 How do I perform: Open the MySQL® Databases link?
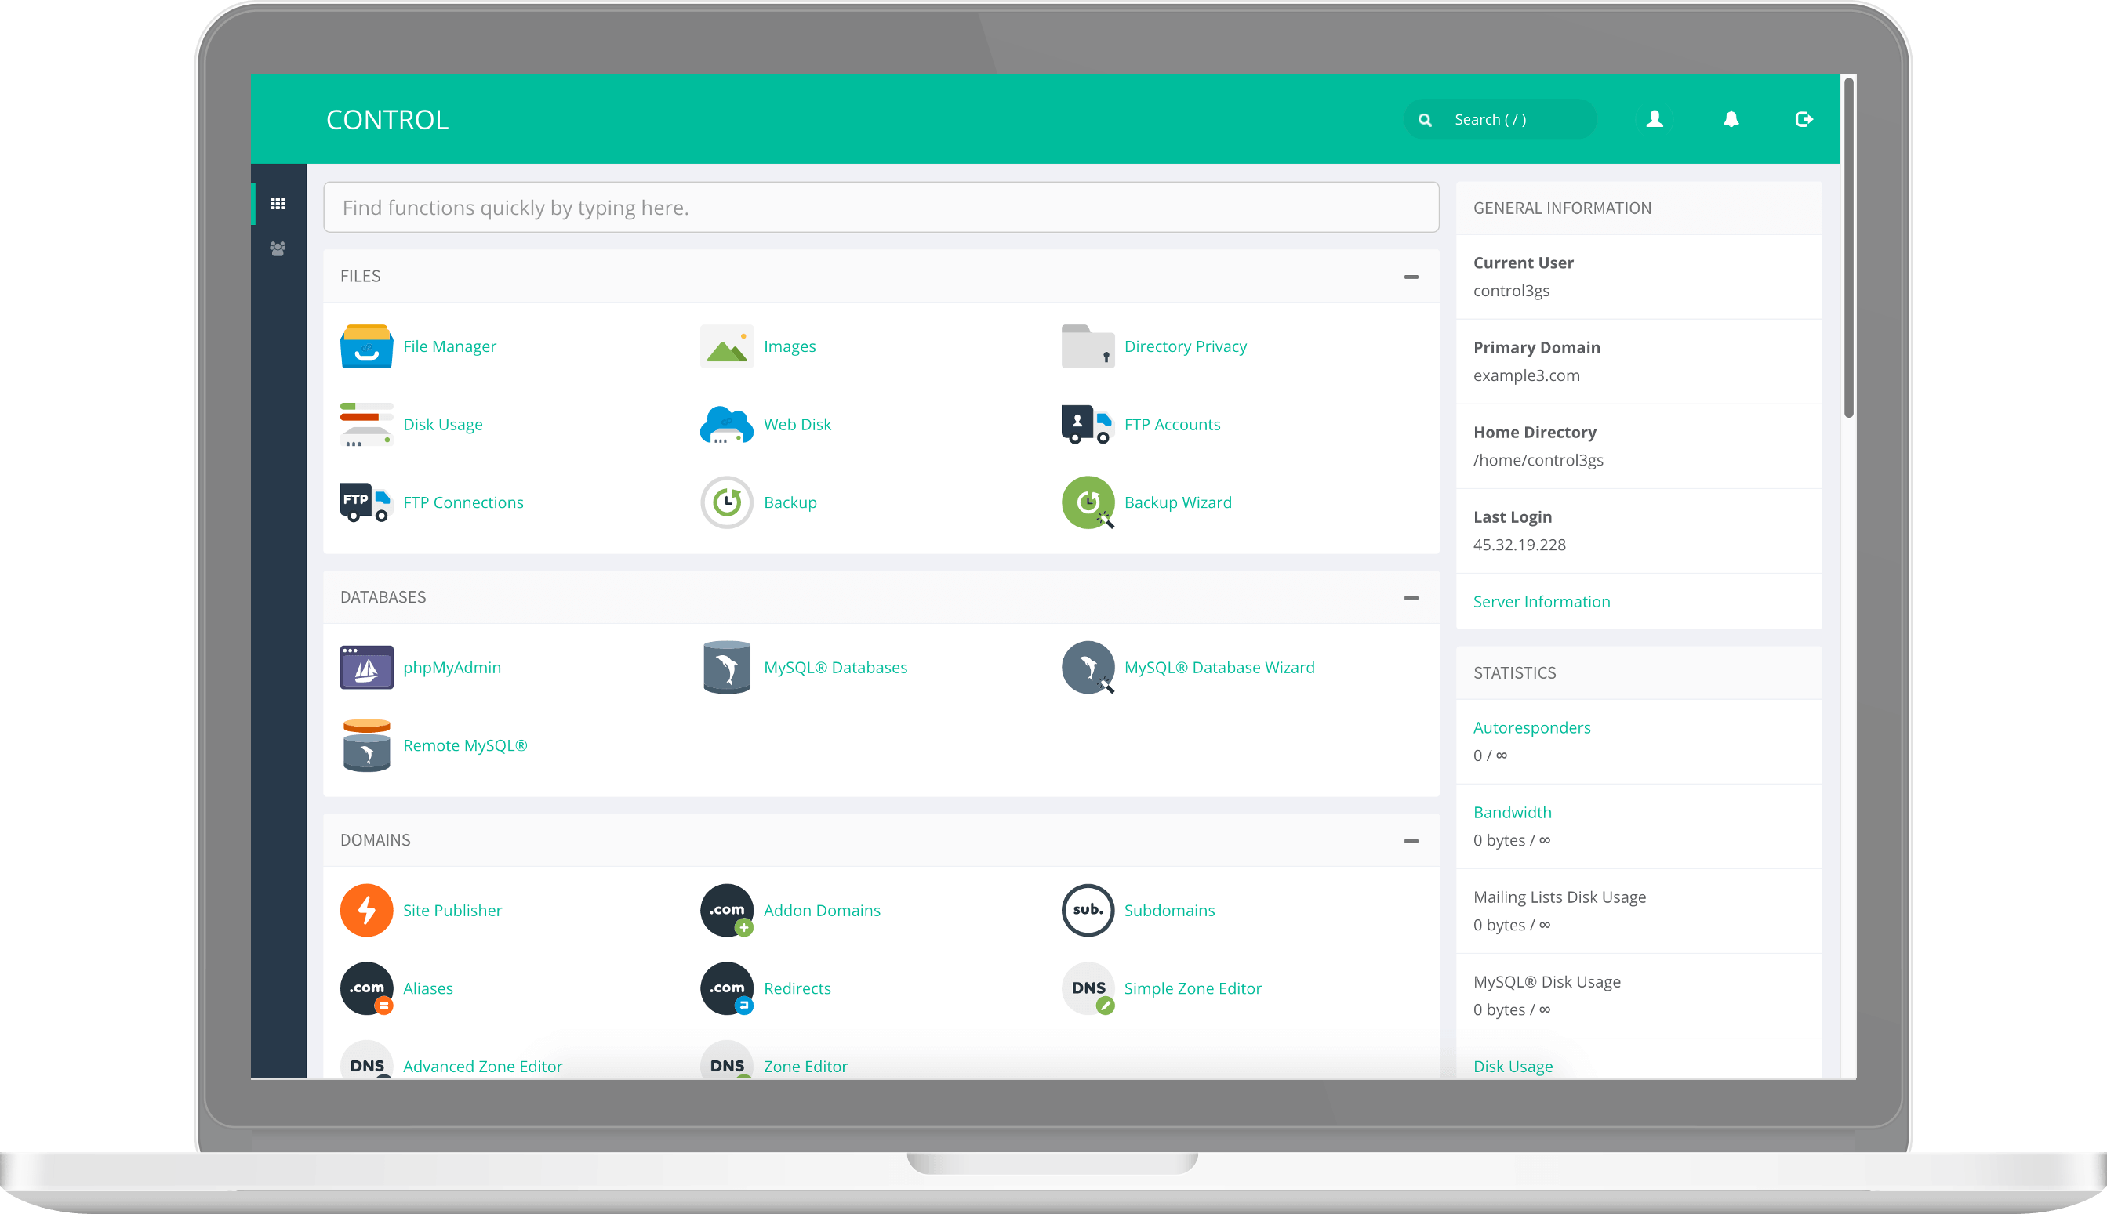835,668
